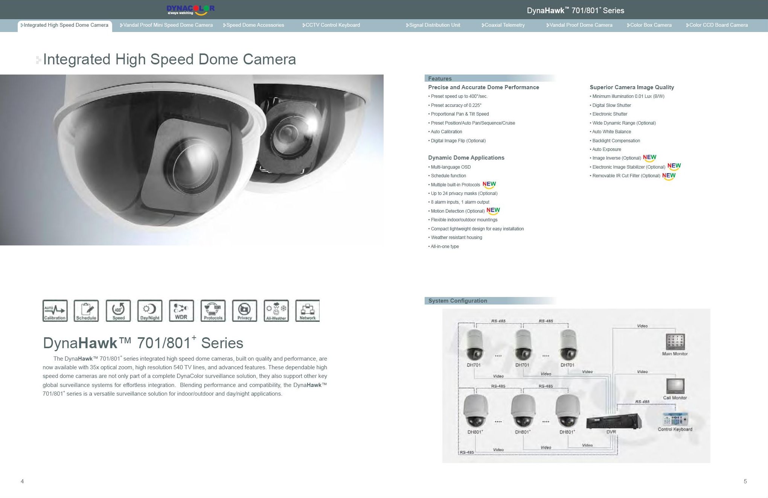Click the All-in-one type line
Image resolution: width=768 pixels, height=498 pixels.
tap(443, 247)
